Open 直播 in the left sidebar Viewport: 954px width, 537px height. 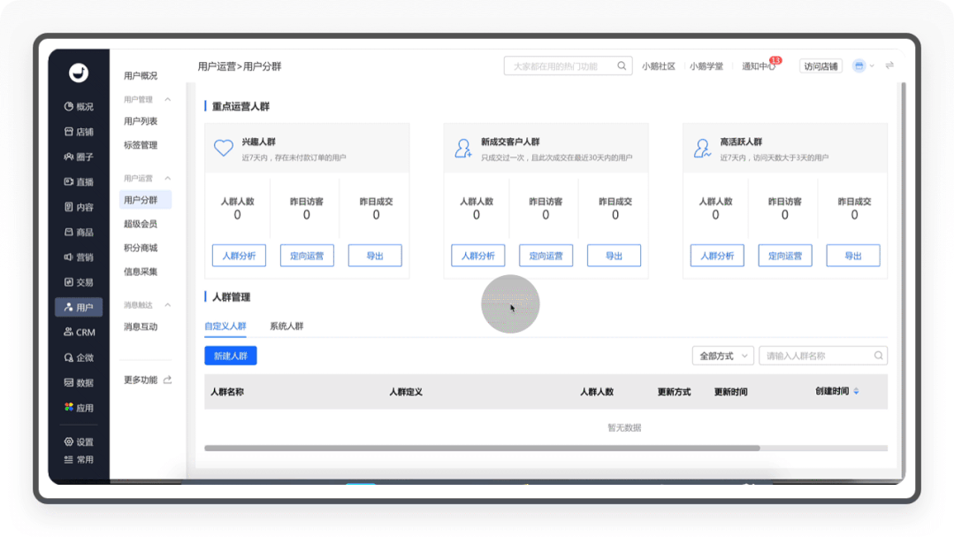(x=79, y=182)
